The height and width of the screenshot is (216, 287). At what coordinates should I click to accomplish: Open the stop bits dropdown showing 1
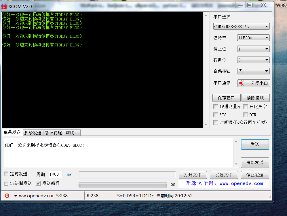[253, 49]
